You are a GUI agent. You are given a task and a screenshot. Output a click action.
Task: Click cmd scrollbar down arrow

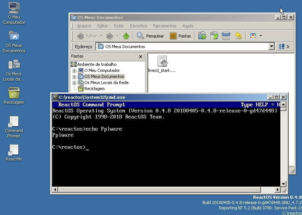coord(283,184)
